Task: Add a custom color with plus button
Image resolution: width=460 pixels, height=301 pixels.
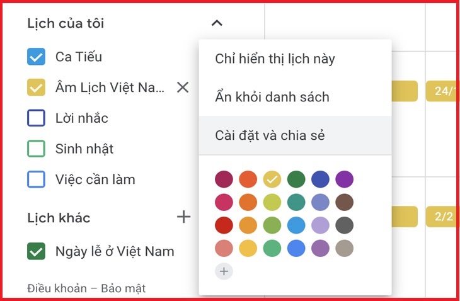Action: tap(224, 271)
